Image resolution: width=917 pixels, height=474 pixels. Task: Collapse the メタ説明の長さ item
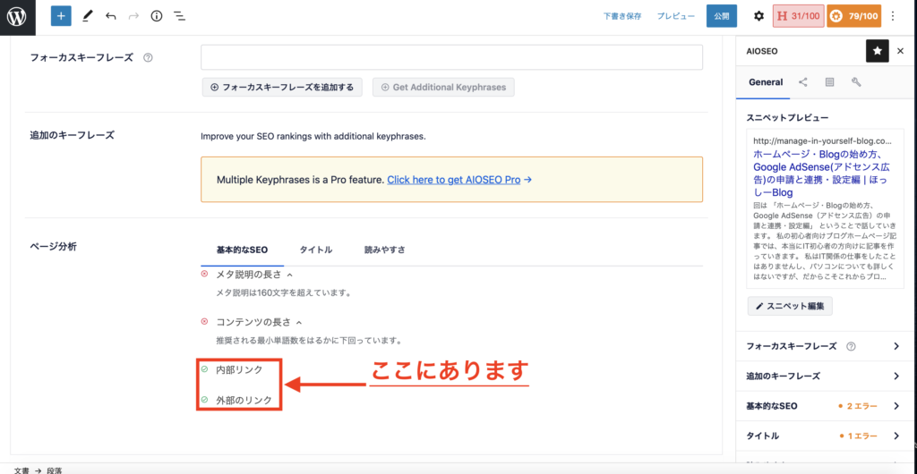pos(289,275)
